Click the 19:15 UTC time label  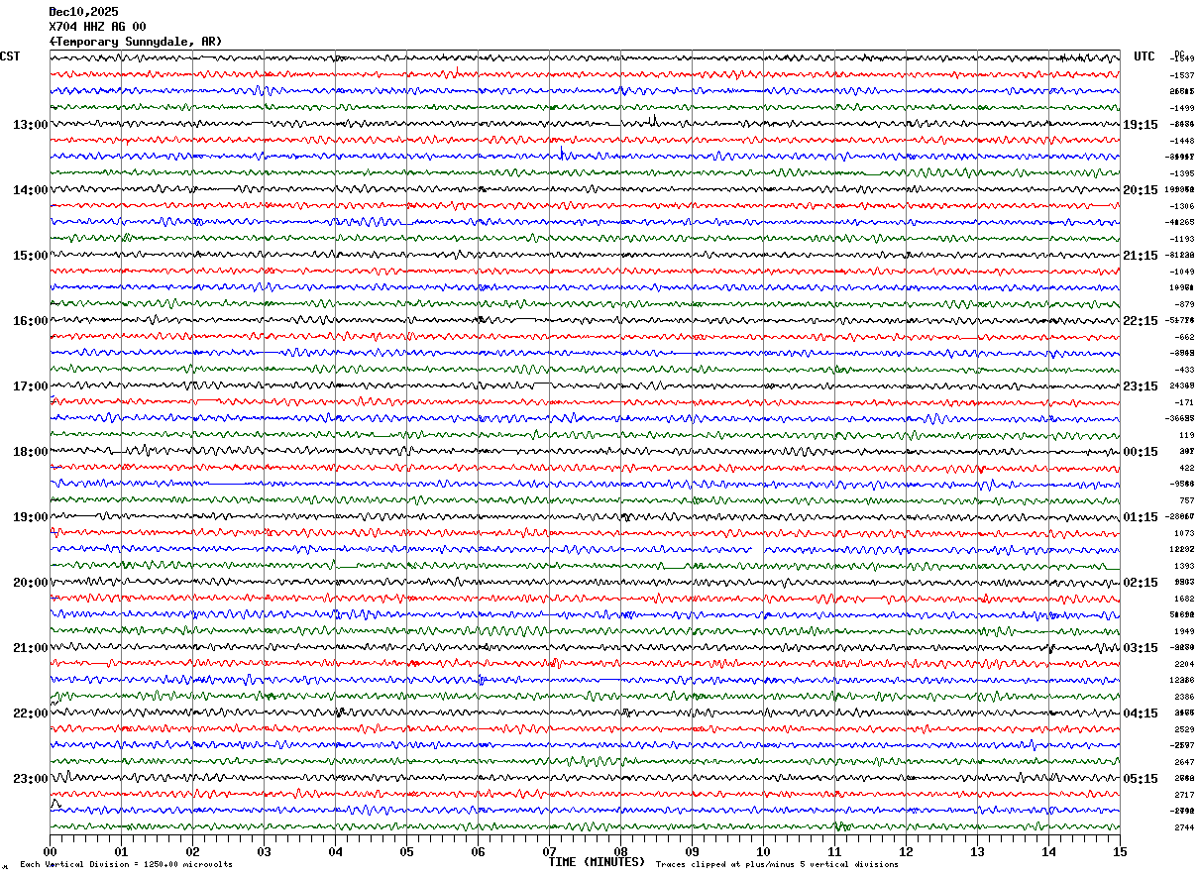point(1141,125)
